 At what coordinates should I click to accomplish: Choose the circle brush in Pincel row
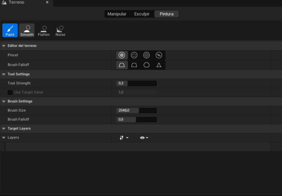(122, 55)
